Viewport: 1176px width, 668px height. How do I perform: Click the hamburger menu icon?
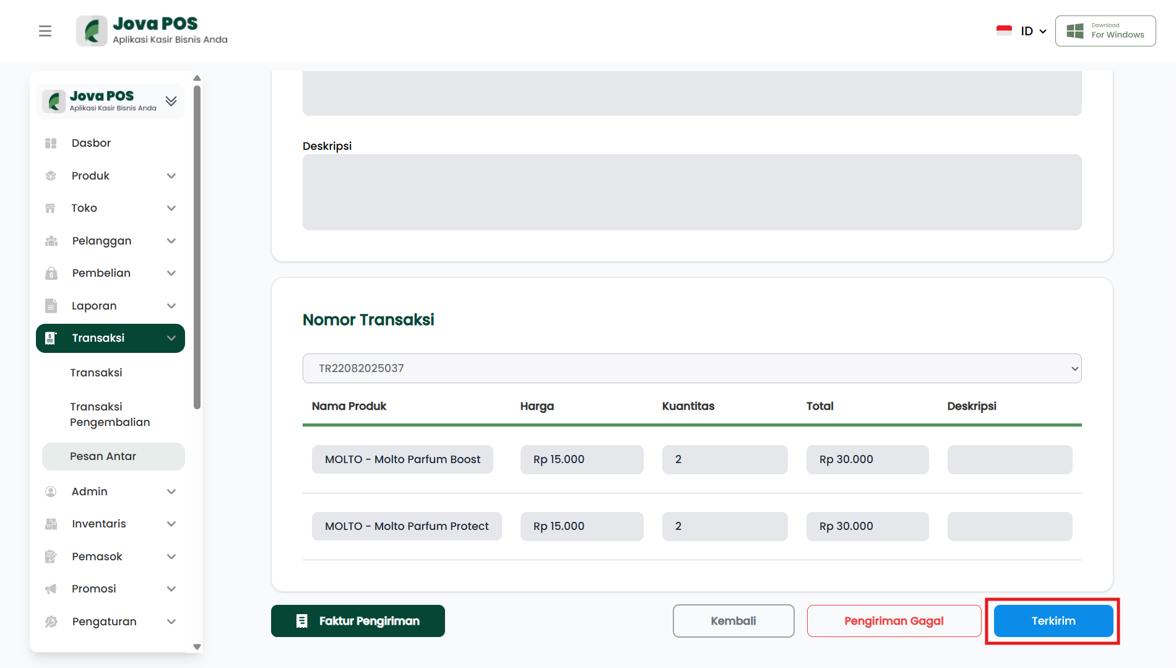tap(45, 31)
